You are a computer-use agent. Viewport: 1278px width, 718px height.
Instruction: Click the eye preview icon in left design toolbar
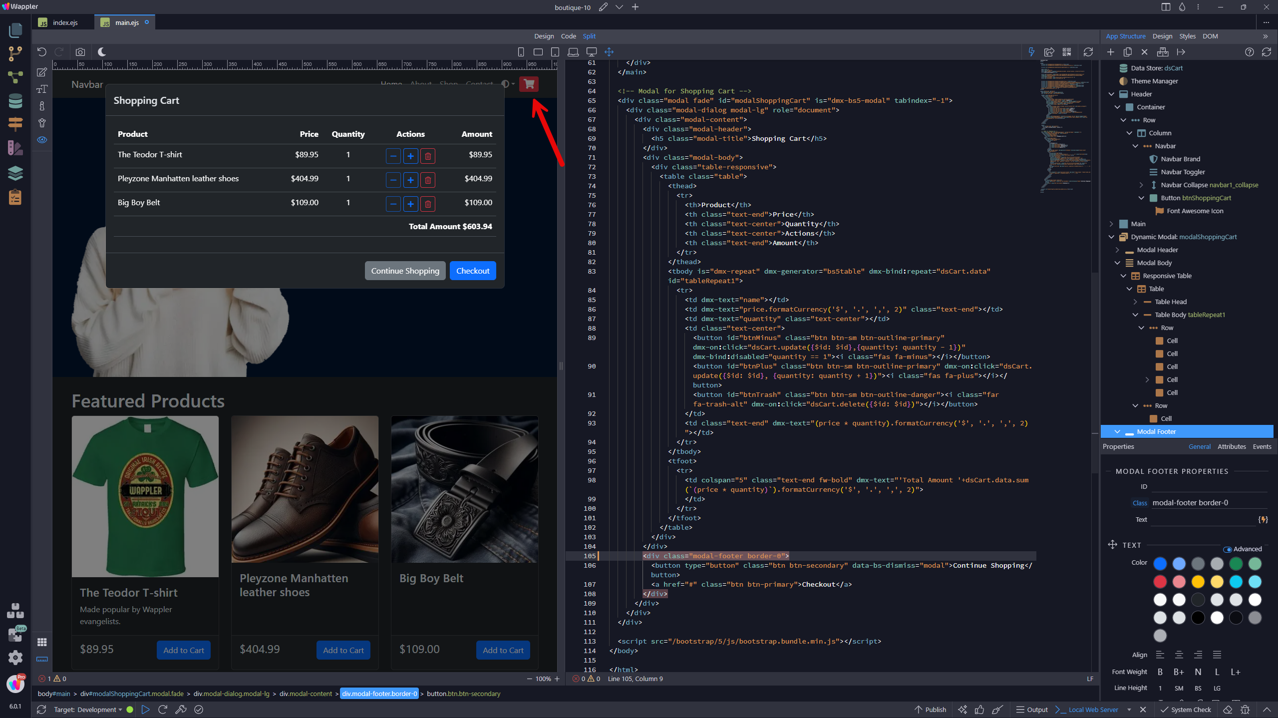click(42, 140)
